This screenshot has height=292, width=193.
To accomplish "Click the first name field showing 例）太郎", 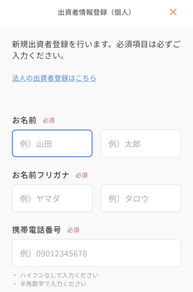I will coord(141,143).
